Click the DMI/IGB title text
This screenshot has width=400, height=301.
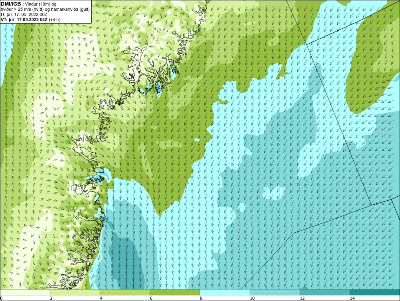11,4
